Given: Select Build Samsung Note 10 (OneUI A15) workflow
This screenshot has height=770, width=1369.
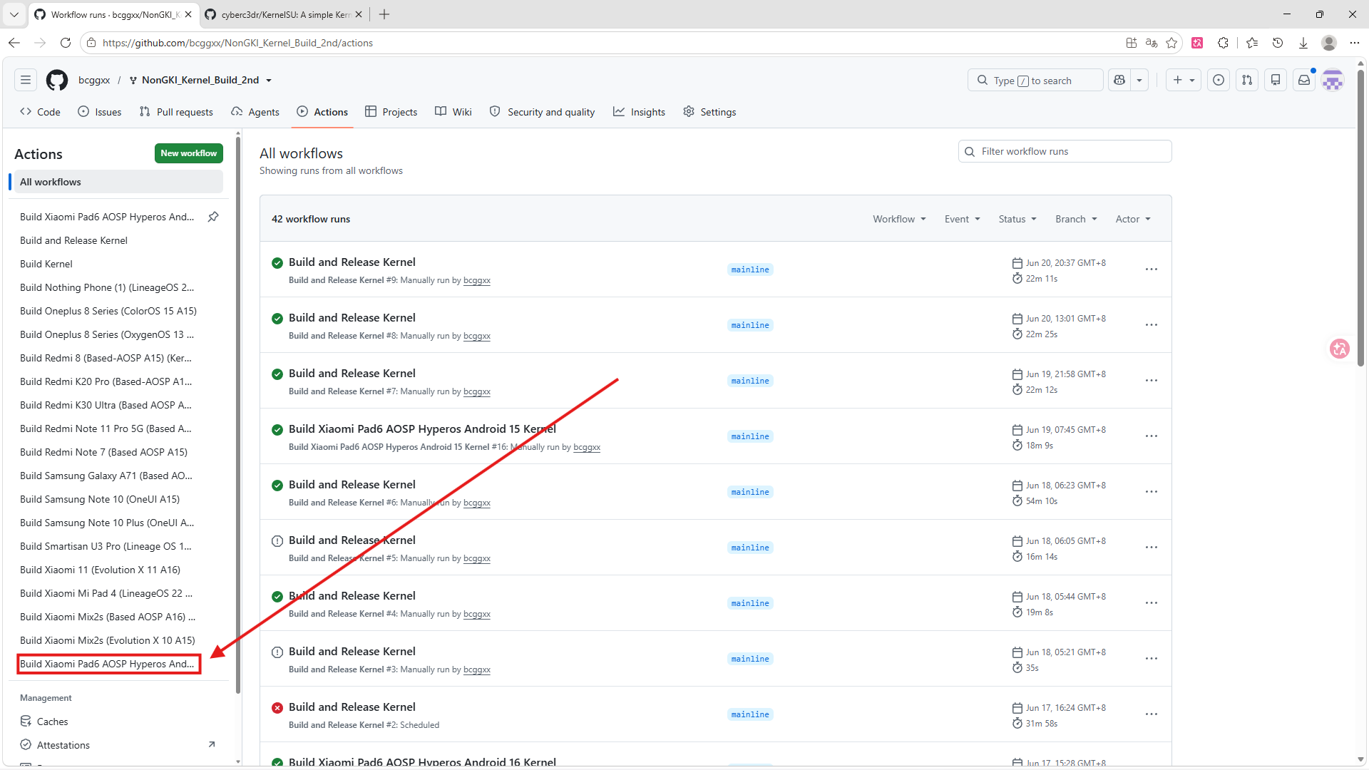Looking at the screenshot, I should pyautogui.click(x=100, y=499).
